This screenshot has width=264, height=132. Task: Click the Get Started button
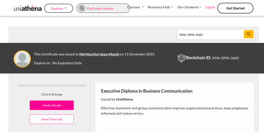pyautogui.click(x=235, y=8)
